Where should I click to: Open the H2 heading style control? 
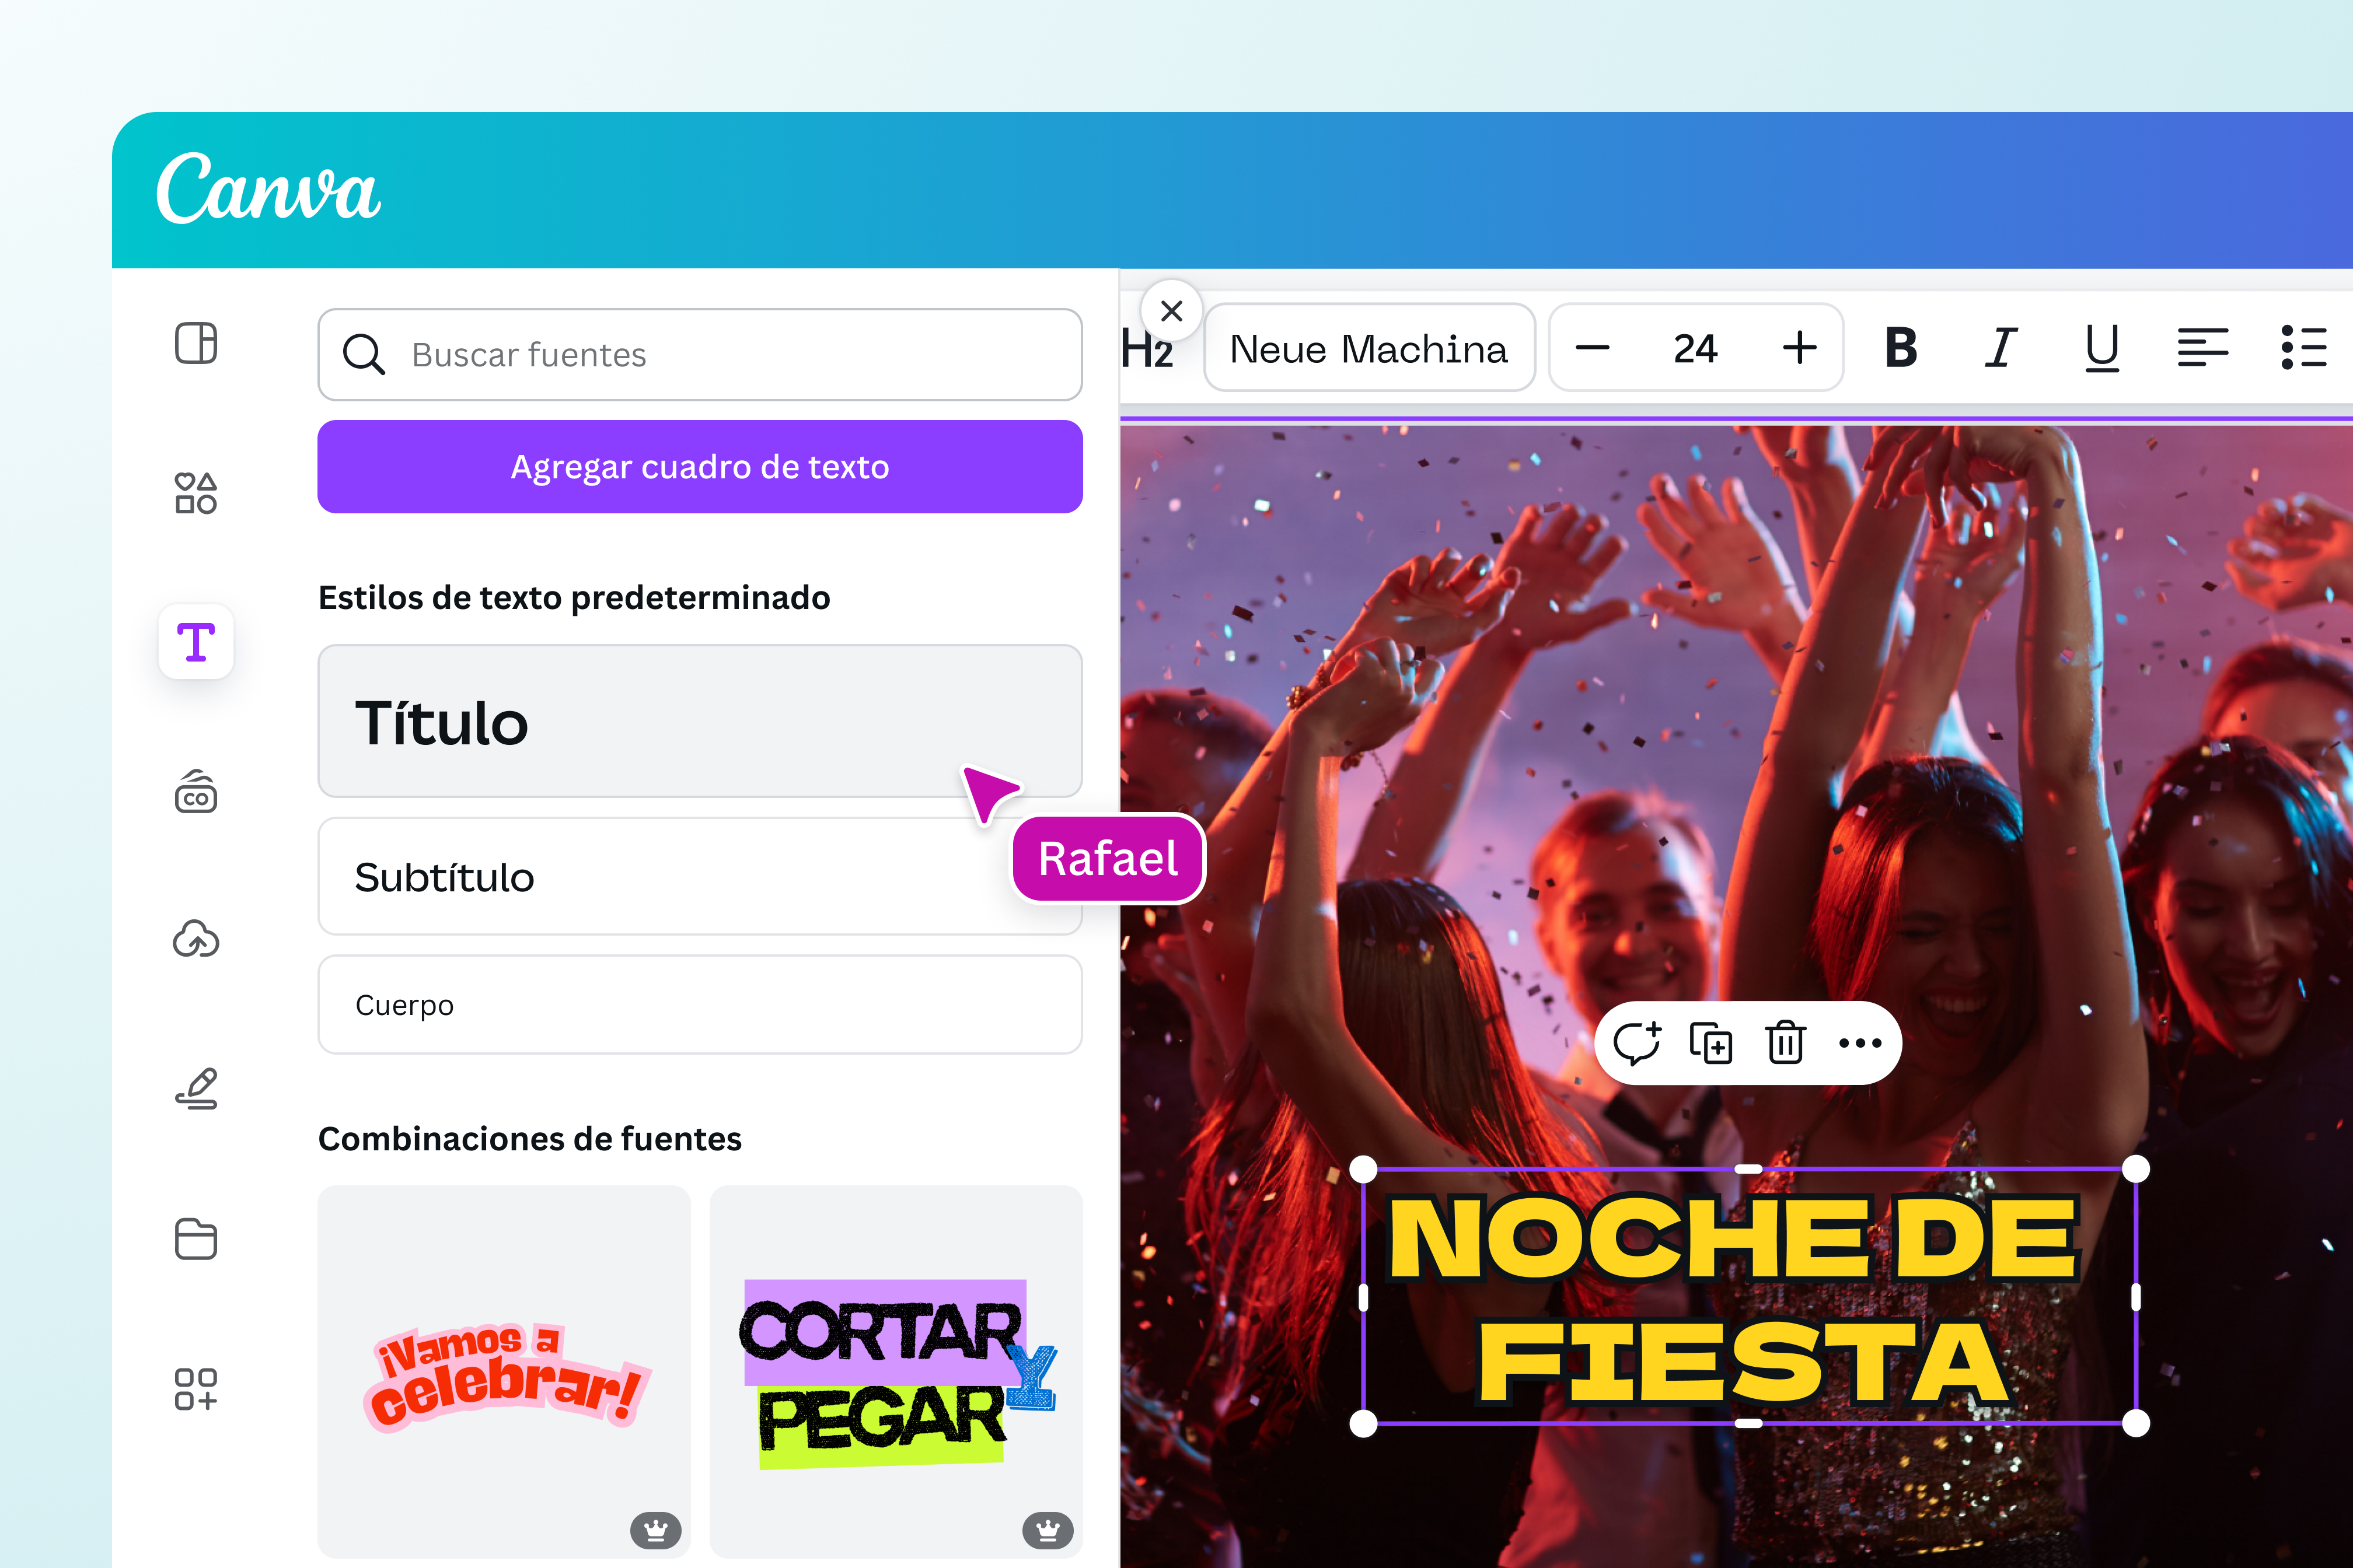(x=1147, y=349)
